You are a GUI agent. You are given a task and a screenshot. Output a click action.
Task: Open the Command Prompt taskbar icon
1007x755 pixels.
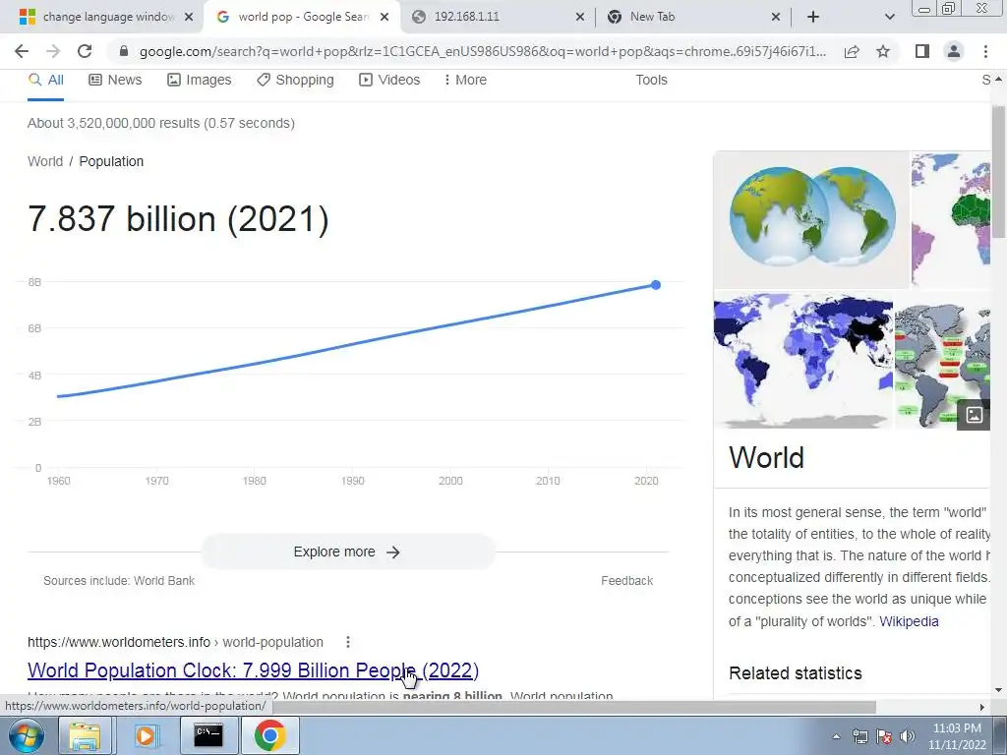208,735
